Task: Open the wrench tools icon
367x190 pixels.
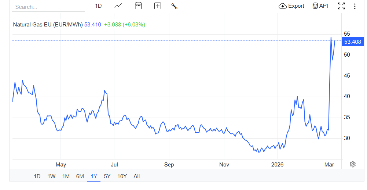Action: click(175, 6)
